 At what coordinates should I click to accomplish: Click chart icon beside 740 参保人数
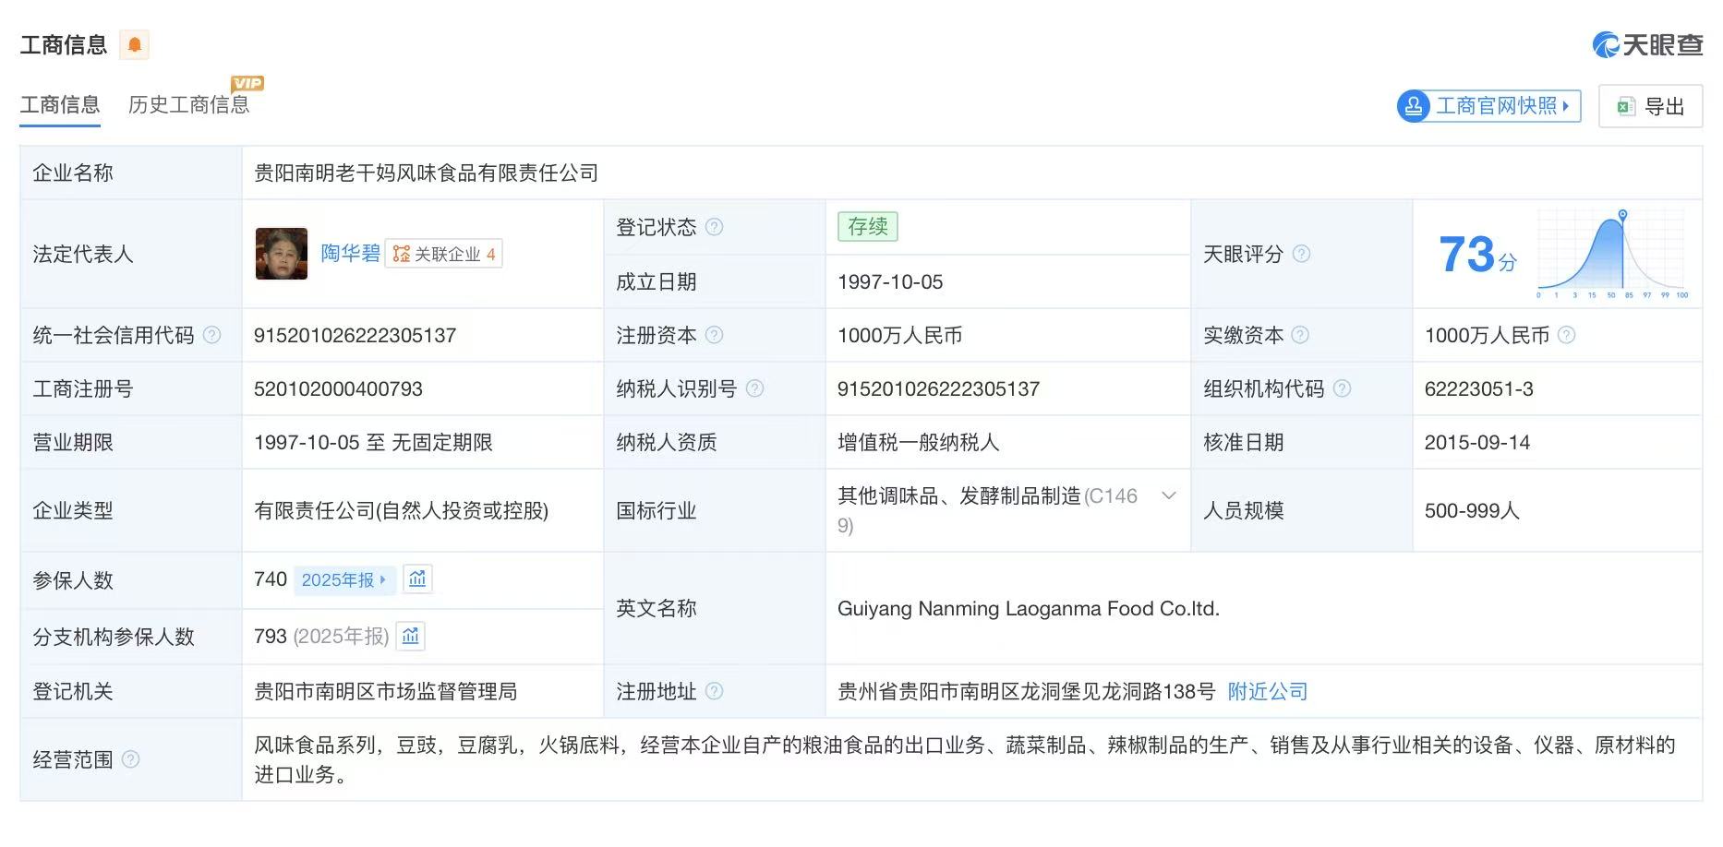pyautogui.click(x=417, y=579)
